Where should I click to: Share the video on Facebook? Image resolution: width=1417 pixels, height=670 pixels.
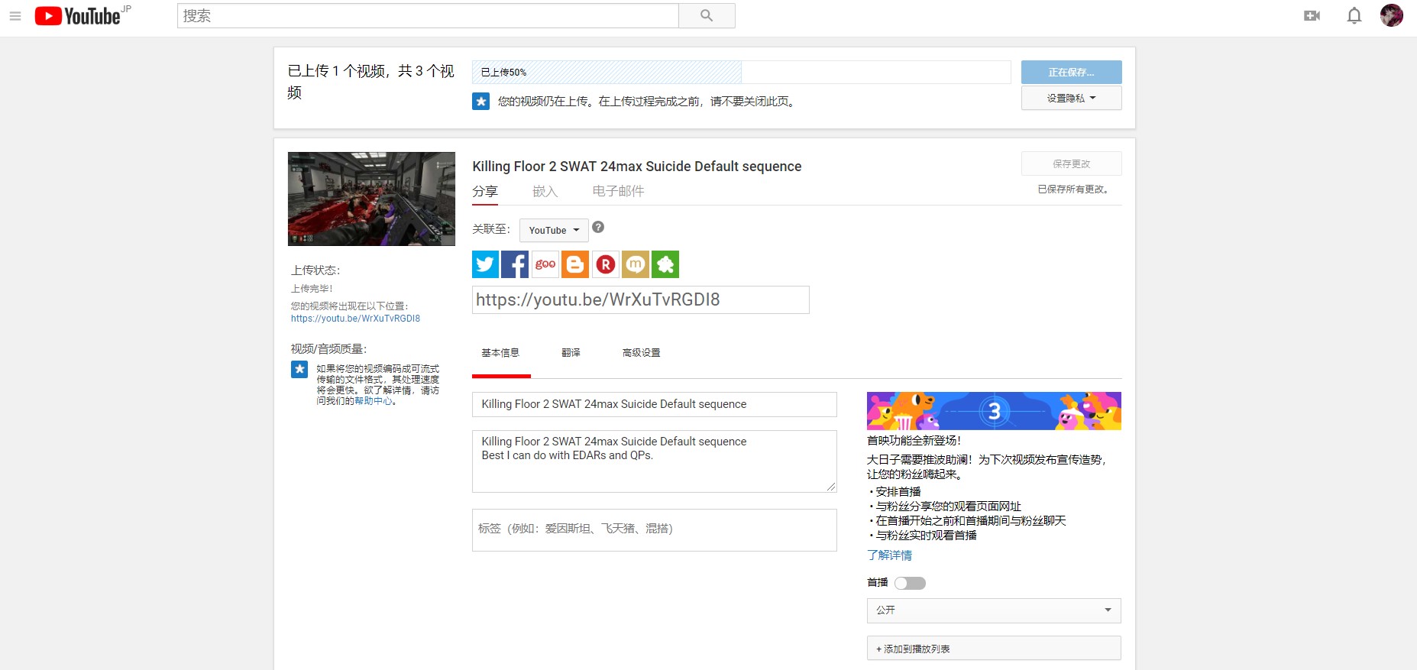(515, 264)
